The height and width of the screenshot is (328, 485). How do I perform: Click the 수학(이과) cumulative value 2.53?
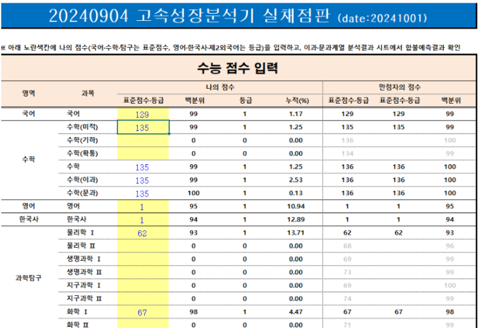(x=296, y=180)
